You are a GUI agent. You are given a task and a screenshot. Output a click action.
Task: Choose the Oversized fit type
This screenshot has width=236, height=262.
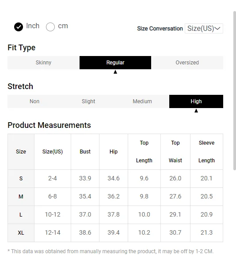187,63
